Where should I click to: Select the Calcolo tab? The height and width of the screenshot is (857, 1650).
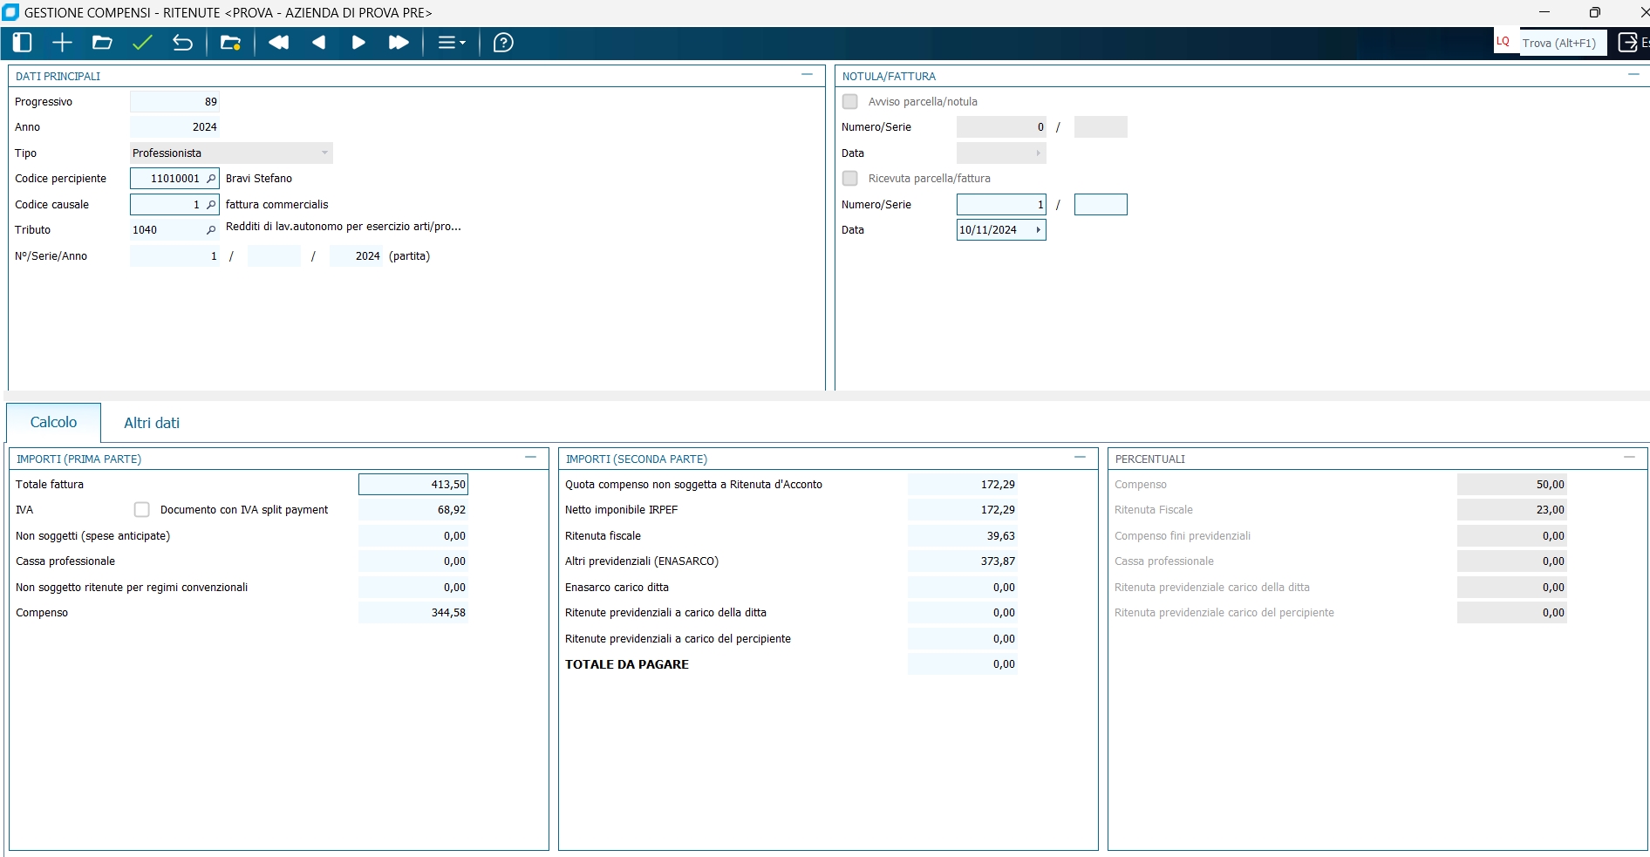(53, 423)
